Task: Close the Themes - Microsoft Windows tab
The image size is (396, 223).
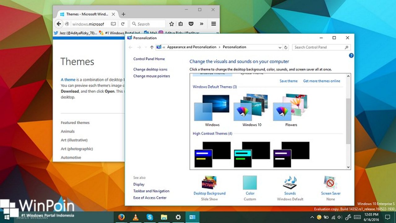Action: [x=113, y=14]
